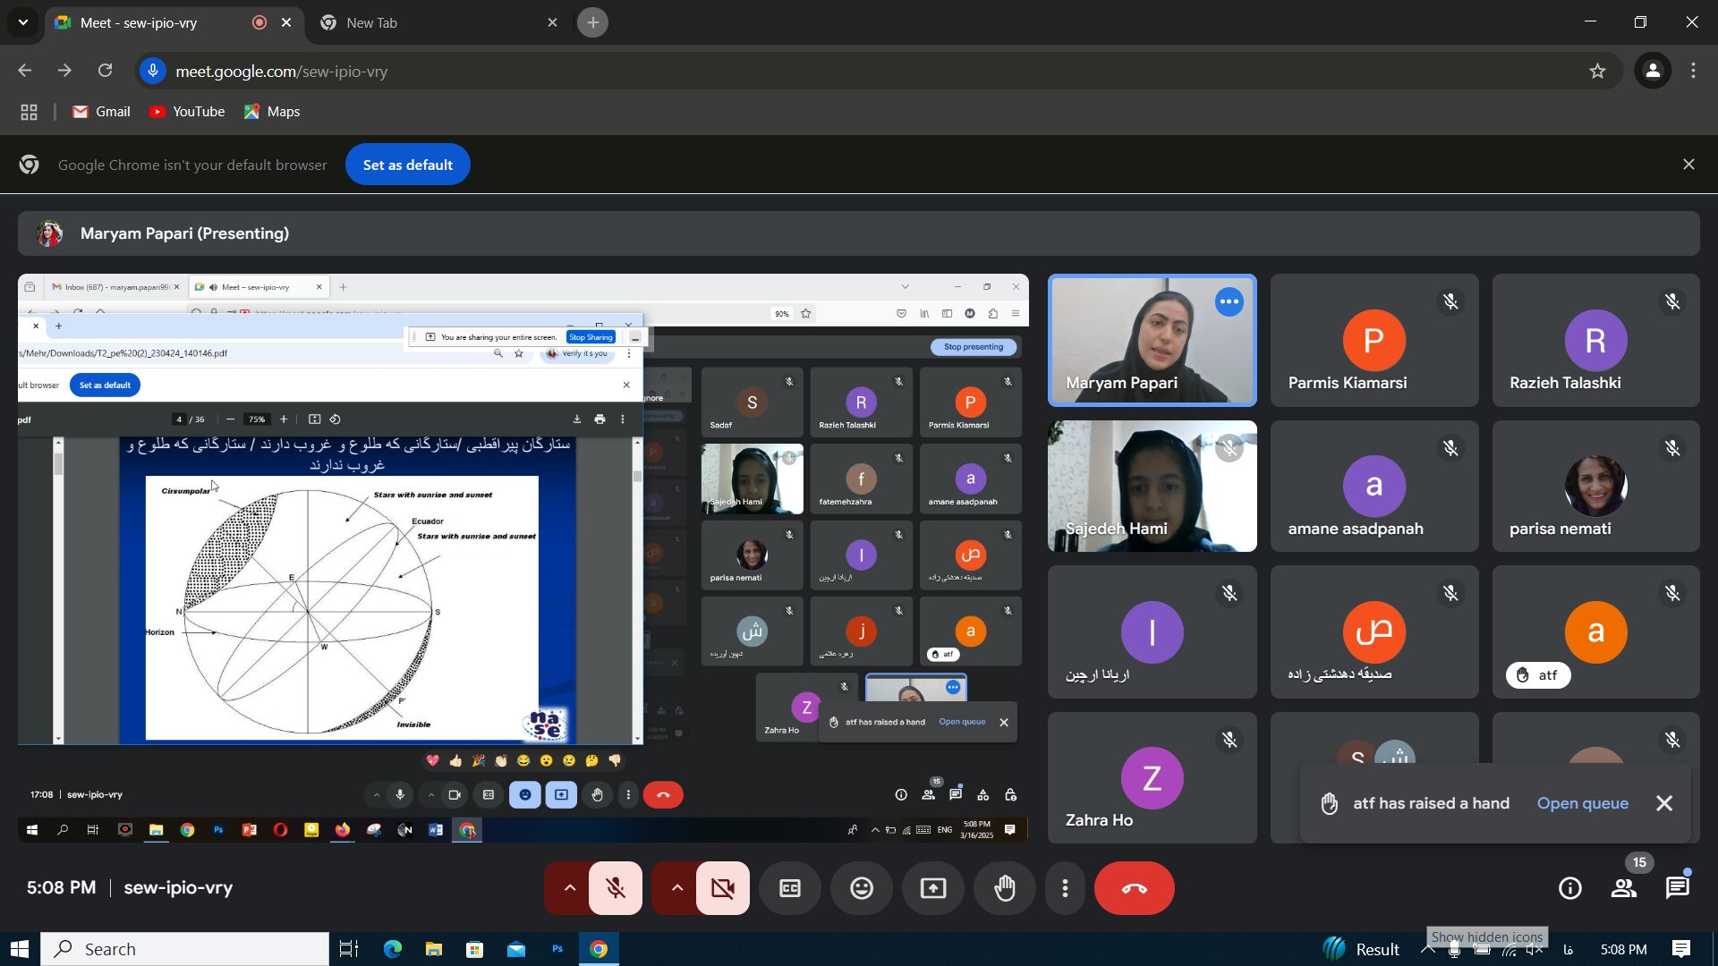Viewport: 1718px width, 966px height.
Task: Open Chrome three-dot menu
Action: 1693,72
